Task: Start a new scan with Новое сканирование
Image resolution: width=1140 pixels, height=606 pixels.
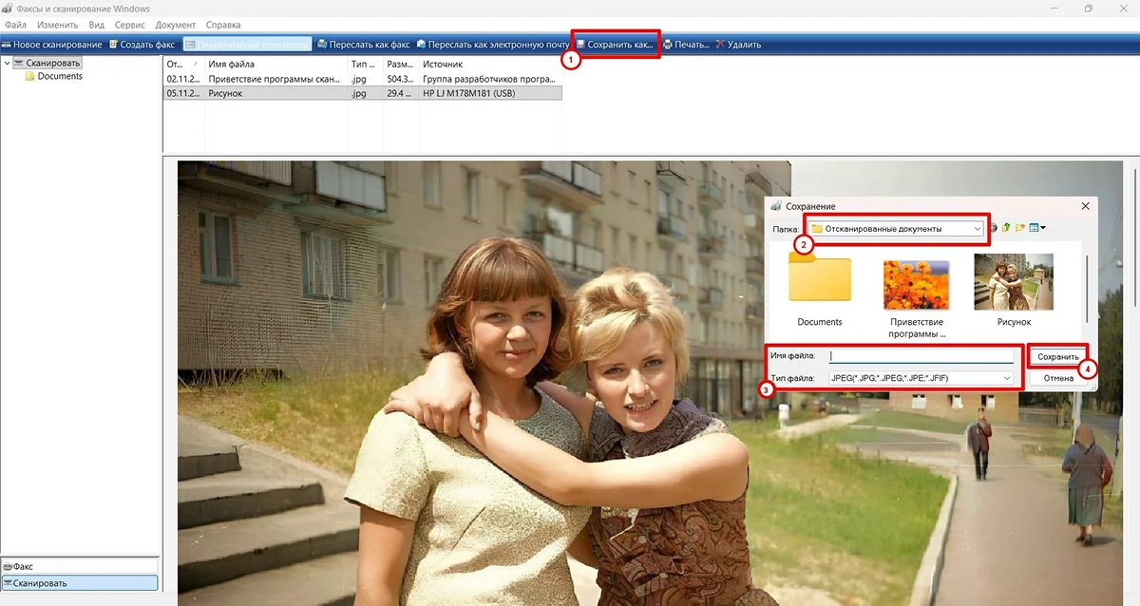Action: [51, 45]
